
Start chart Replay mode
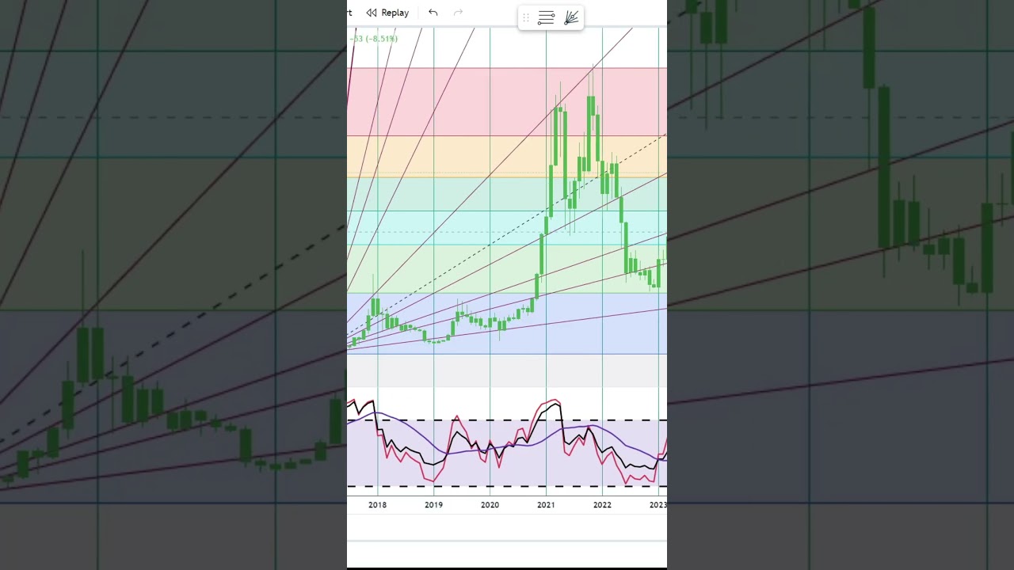click(x=387, y=13)
